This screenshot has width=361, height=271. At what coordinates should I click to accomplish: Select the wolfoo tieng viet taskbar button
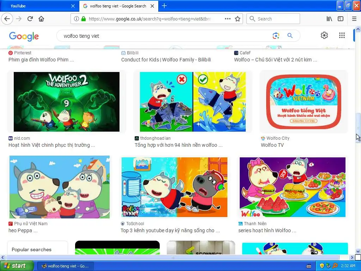coord(65,266)
